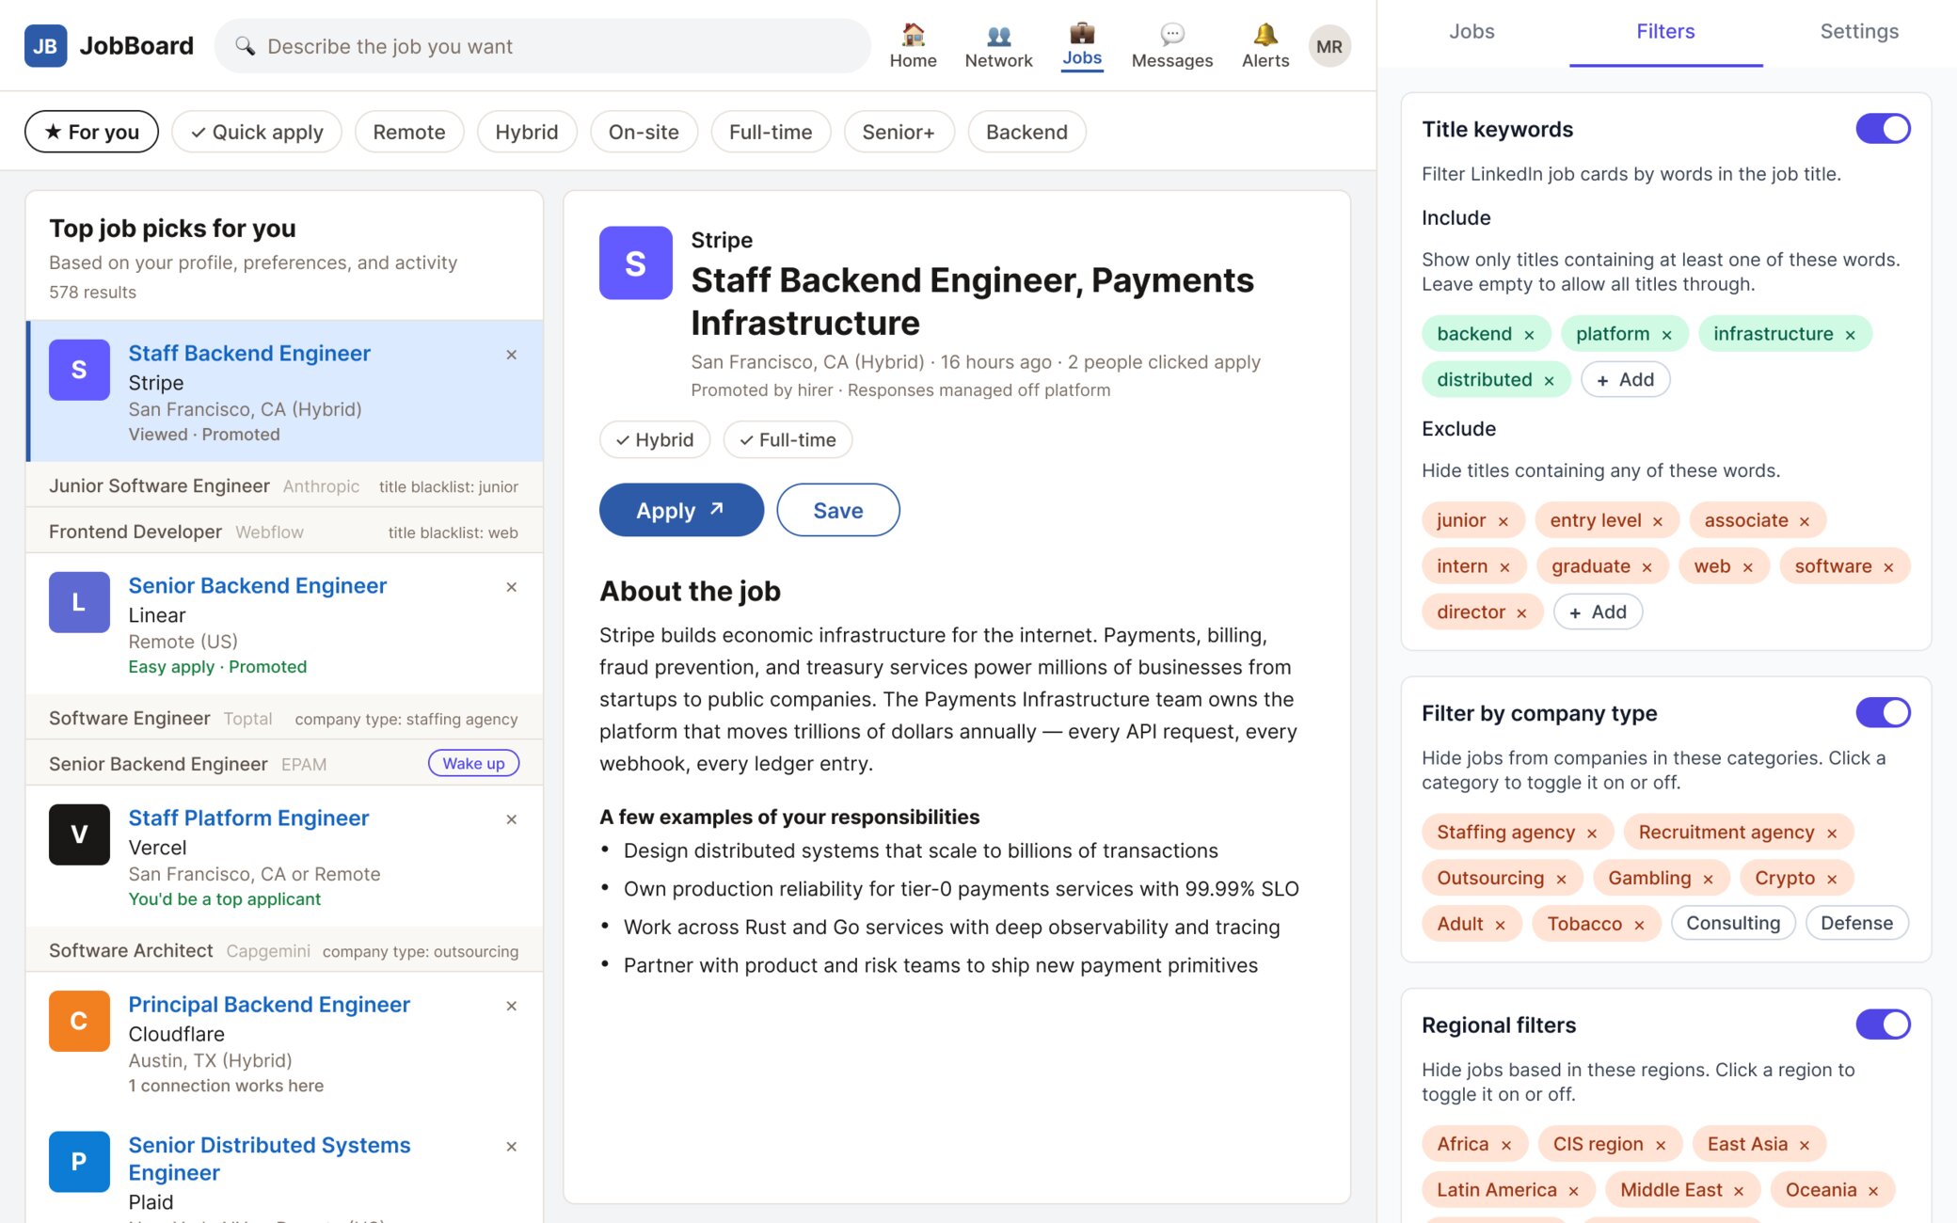Focus the job description search field
Screen dimensions: 1957x1223
(x=542, y=46)
